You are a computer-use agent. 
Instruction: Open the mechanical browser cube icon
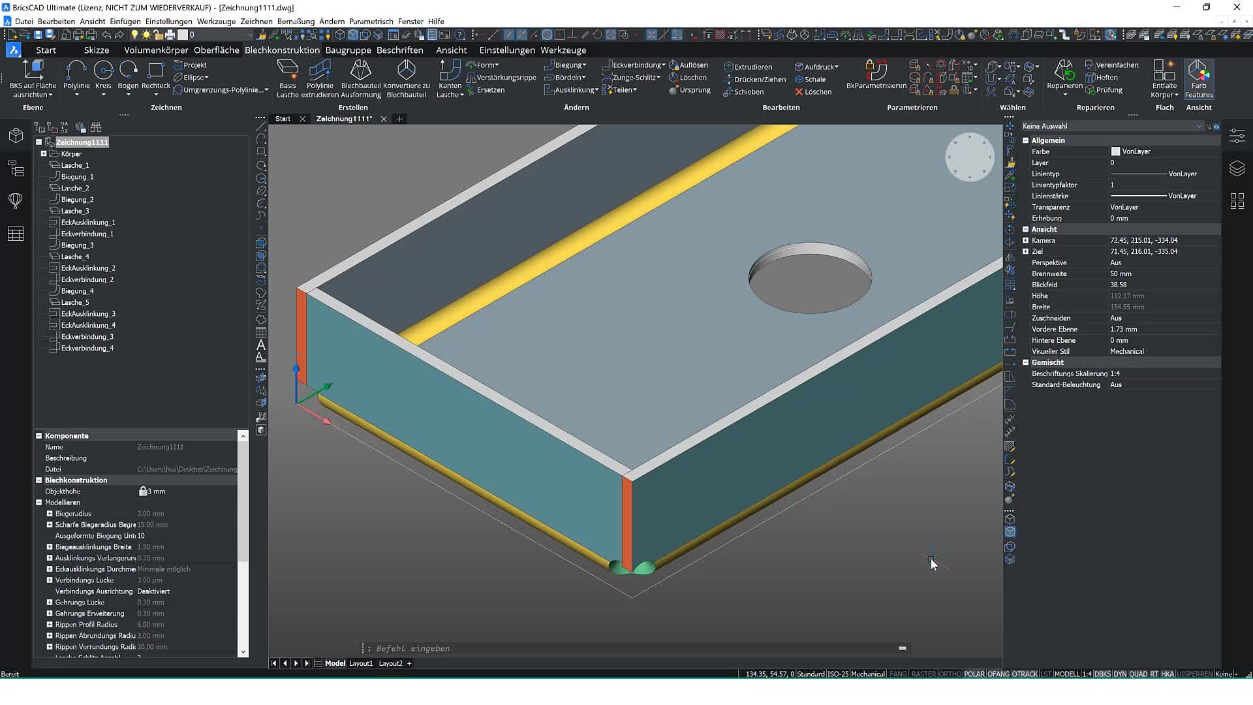pyautogui.click(x=16, y=135)
